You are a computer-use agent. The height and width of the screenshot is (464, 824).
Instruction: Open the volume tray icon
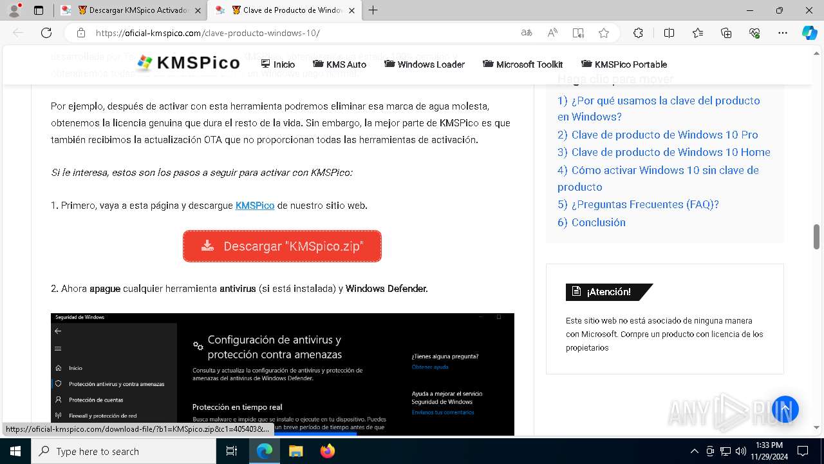[741, 451]
